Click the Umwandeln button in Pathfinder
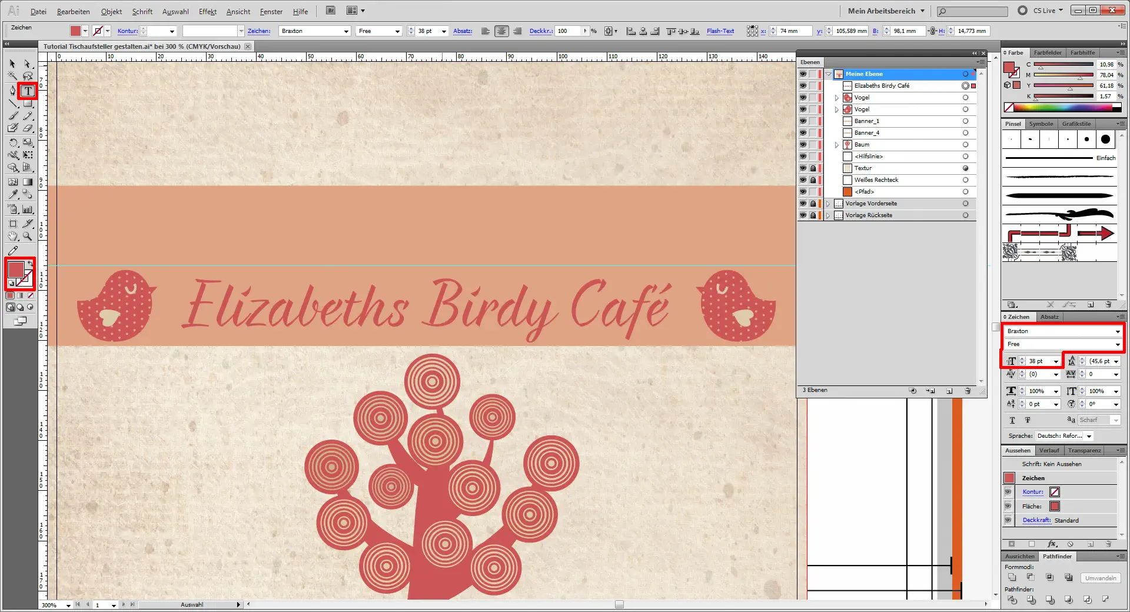The width and height of the screenshot is (1130, 612). [x=1100, y=578]
